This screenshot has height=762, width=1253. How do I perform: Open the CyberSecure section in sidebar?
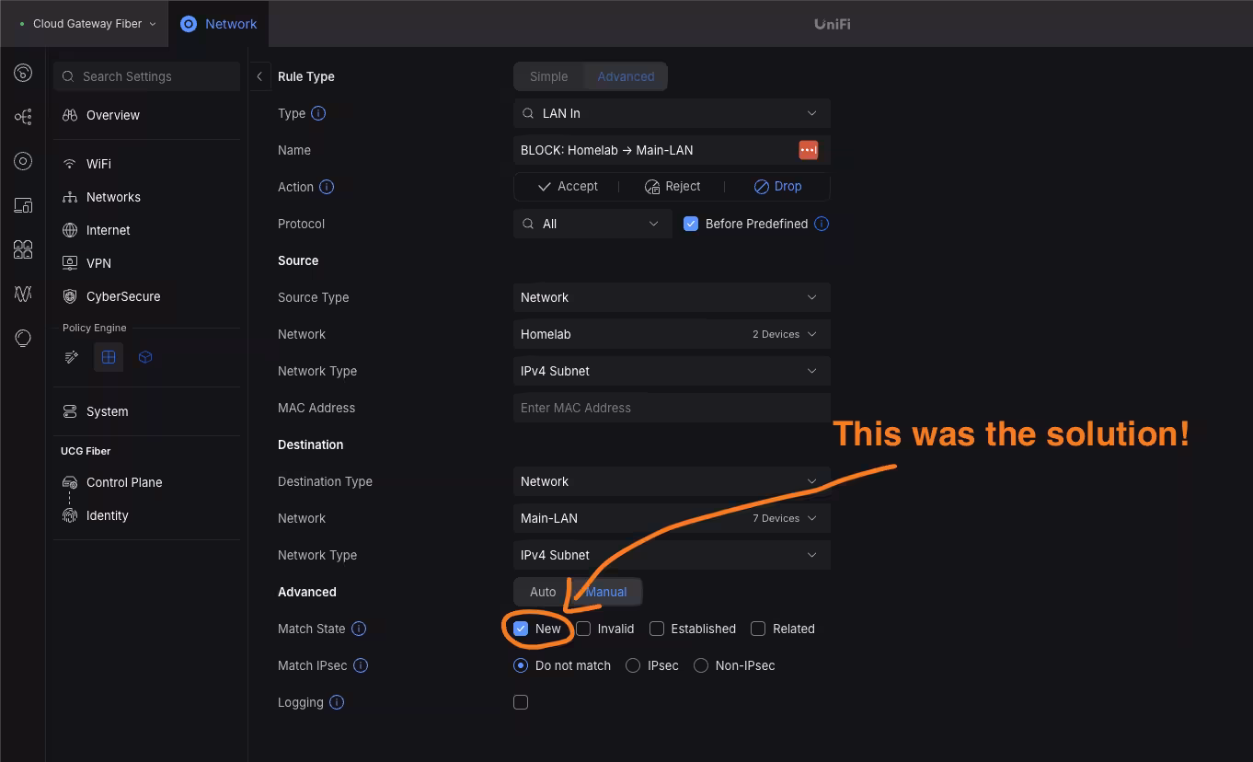122,296
